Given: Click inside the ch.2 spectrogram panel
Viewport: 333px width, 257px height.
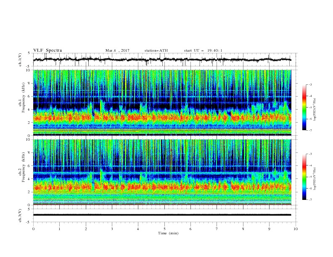Looking at the screenshot, I should [x=162, y=172].
